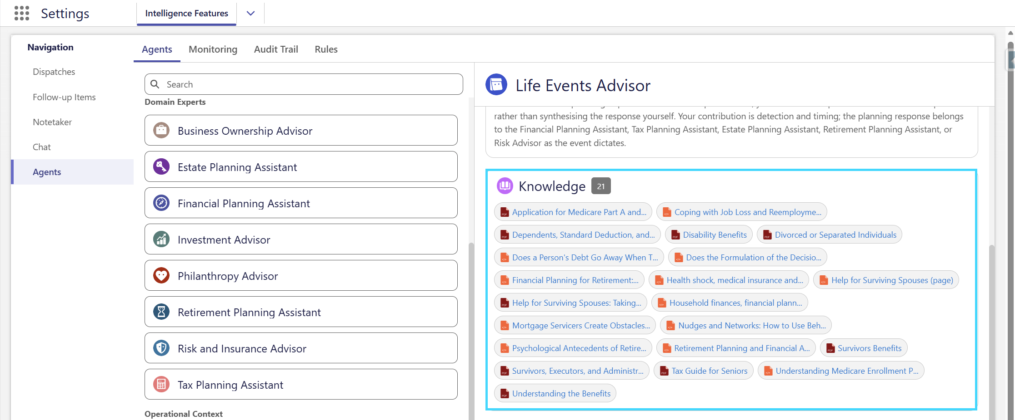Click the Knowledge count badge 21

tap(601, 186)
